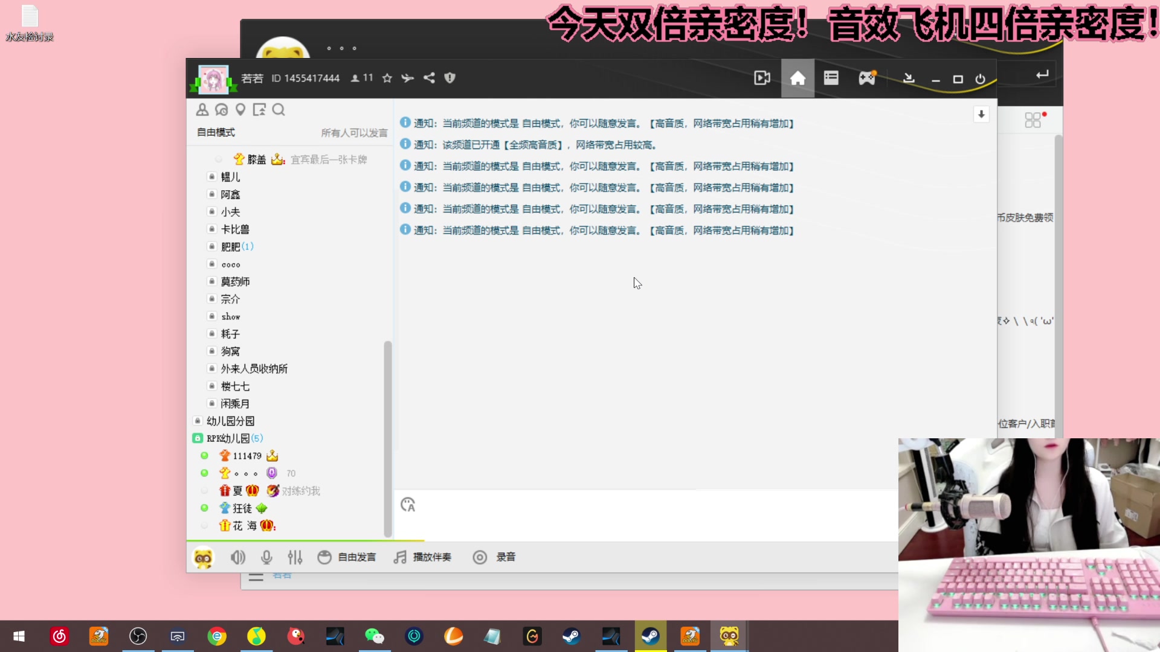Switch to home tab in title bar
Screen dimensions: 1160x652
point(798,78)
